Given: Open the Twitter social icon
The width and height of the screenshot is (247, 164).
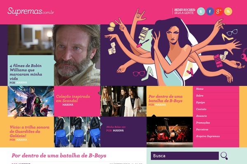Looking at the screenshot, I should click(201, 11).
